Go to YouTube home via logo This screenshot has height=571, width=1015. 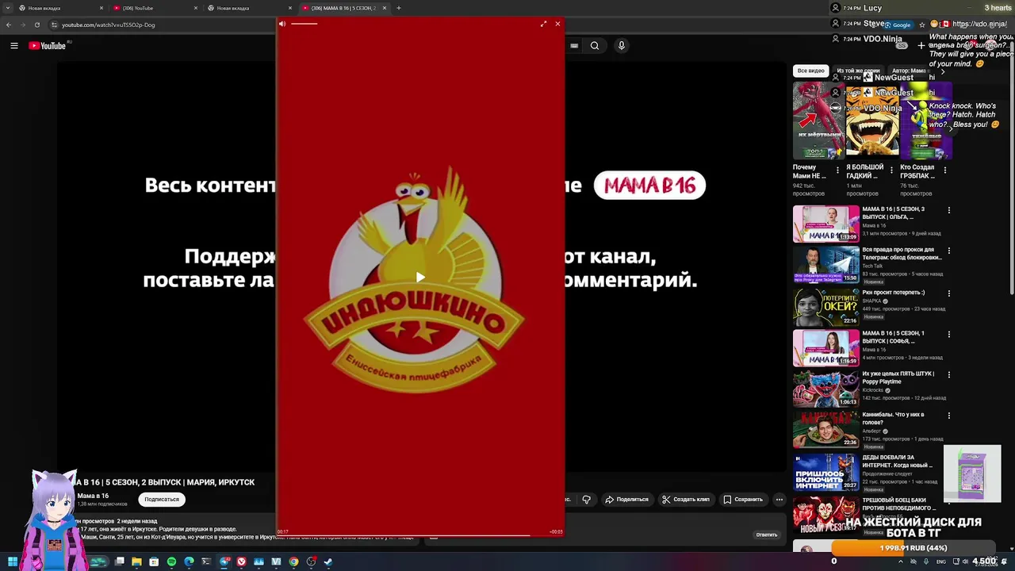coord(47,46)
